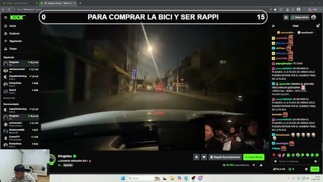
Task: Open the chat users list icon
Action: pos(318,26)
